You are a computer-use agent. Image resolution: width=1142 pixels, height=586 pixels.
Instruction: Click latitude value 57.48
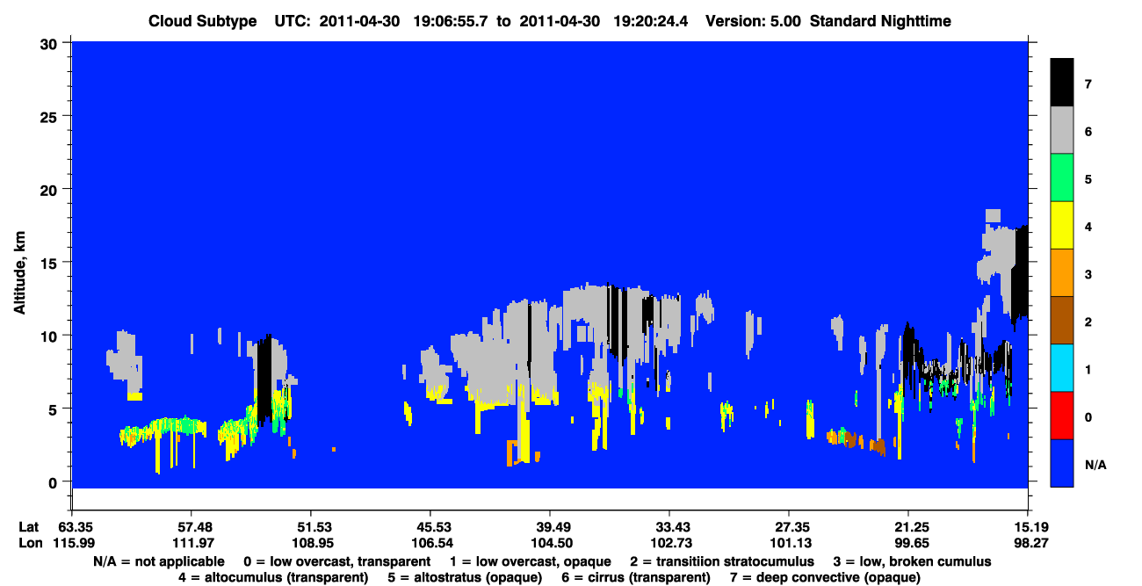pos(191,527)
